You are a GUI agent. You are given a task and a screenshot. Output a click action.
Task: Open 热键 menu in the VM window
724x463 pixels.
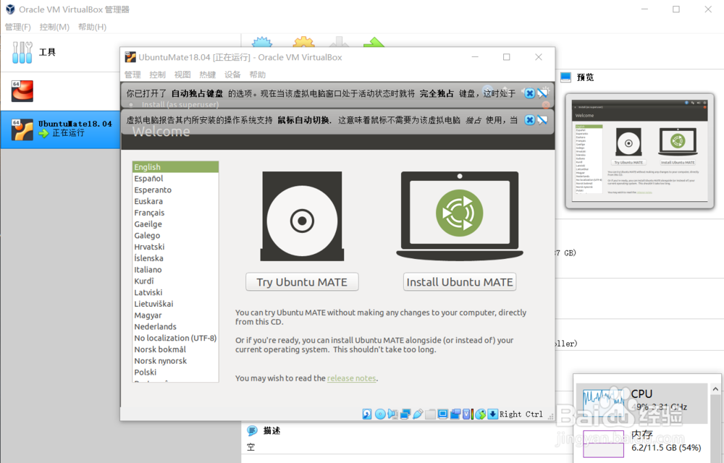click(208, 75)
